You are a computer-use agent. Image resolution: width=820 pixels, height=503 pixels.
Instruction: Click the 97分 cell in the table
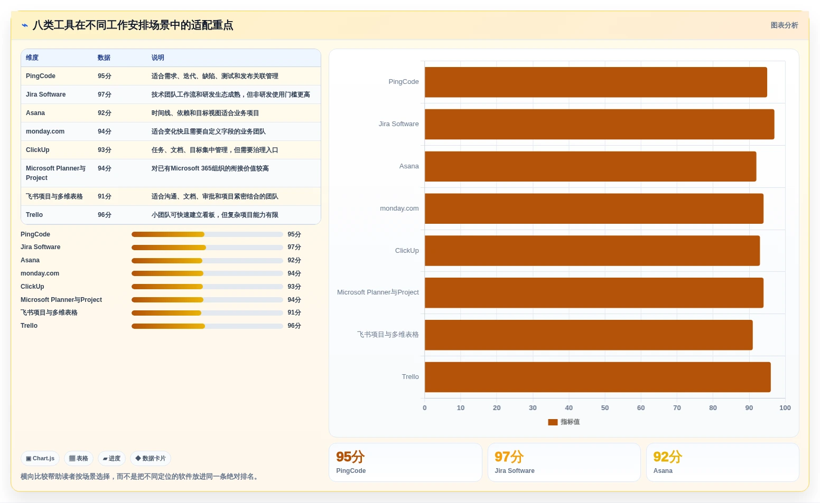105,95
